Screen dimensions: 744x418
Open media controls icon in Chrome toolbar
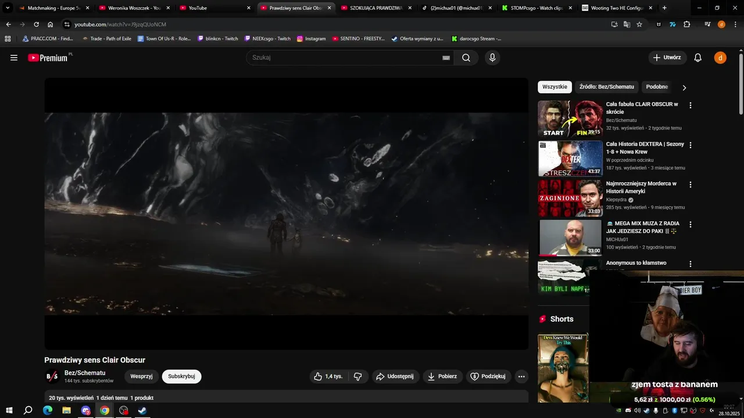[707, 24]
